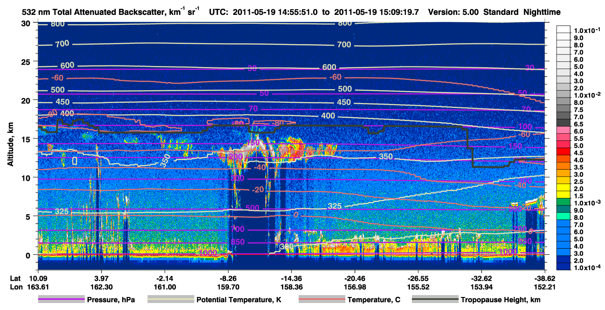Click altitude axis tick label 10
This screenshot has height=310, width=605.
coord(26,178)
